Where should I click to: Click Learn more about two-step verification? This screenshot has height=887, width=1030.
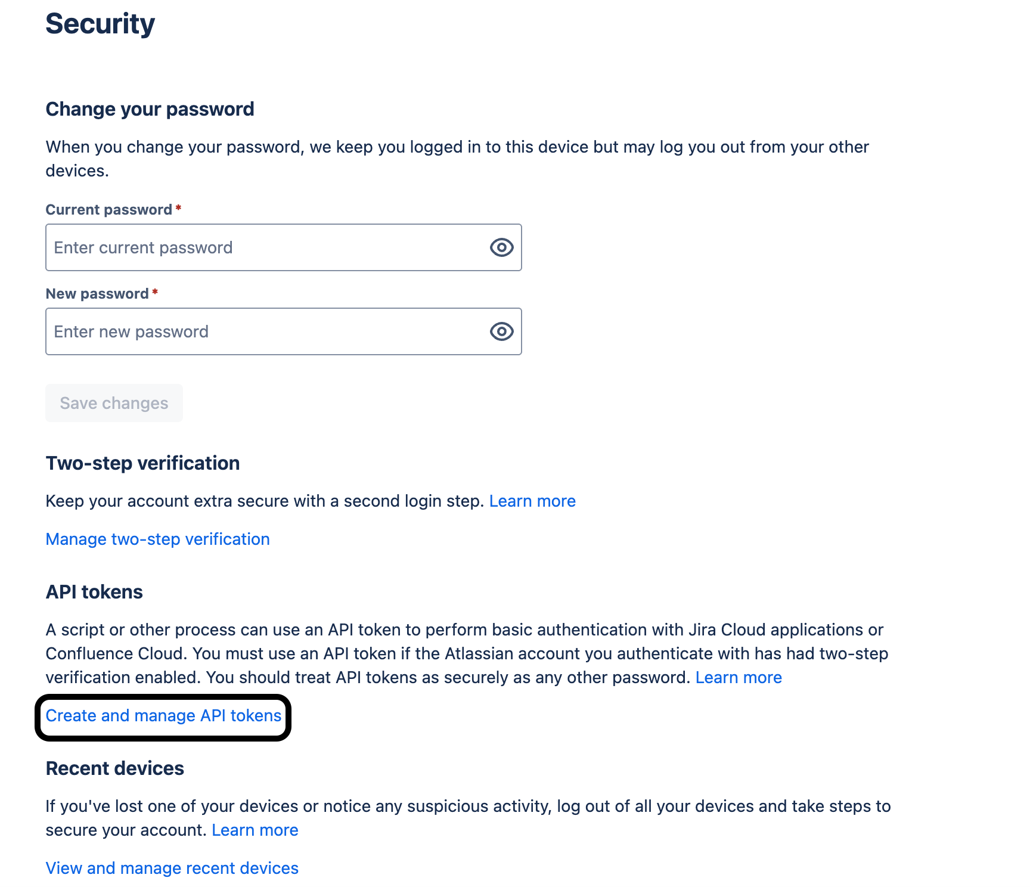[532, 501]
